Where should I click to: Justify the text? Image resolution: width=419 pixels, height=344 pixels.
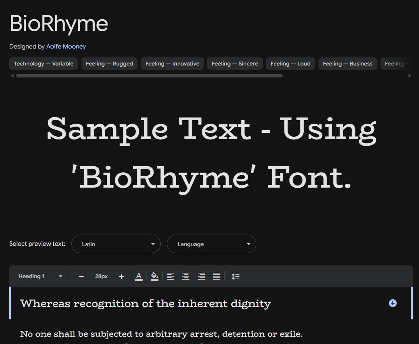tap(217, 277)
